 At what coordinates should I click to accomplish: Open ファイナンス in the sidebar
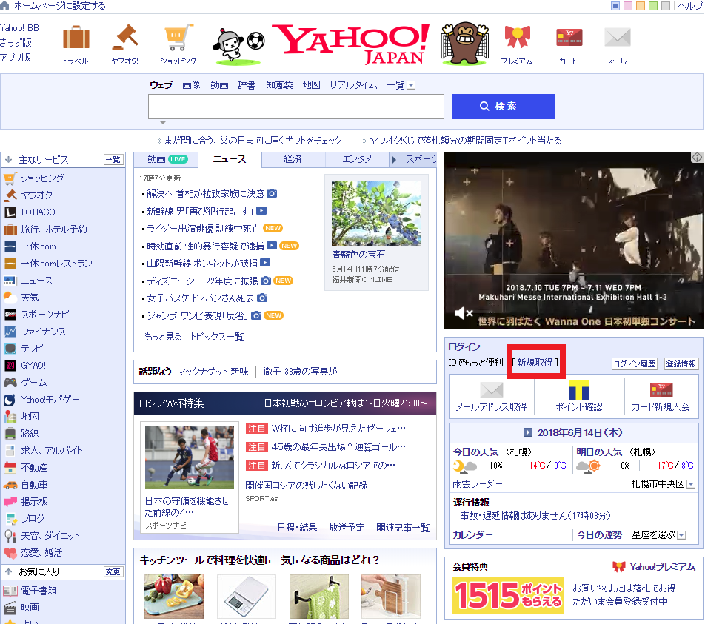[x=43, y=332]
